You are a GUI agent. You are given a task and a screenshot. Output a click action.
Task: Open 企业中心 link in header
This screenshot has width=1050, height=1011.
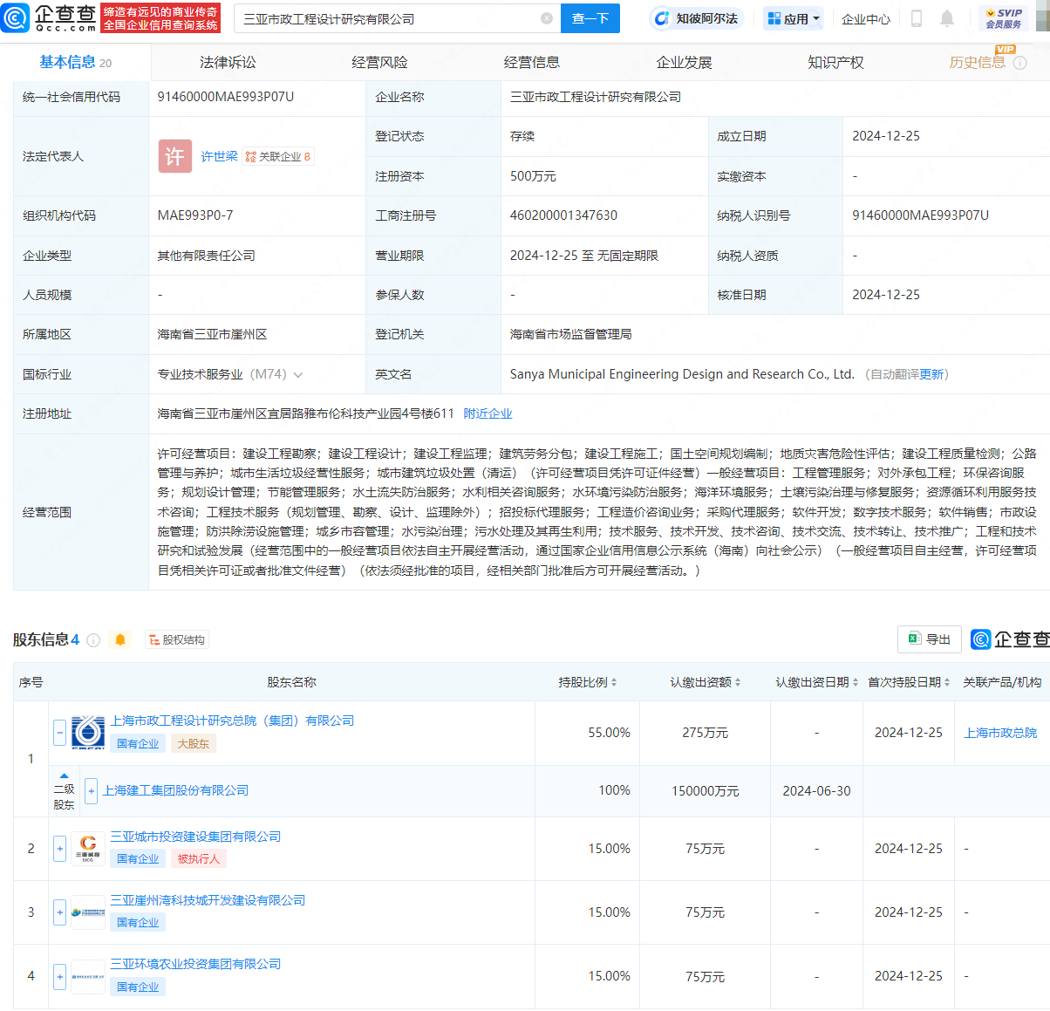866,18
